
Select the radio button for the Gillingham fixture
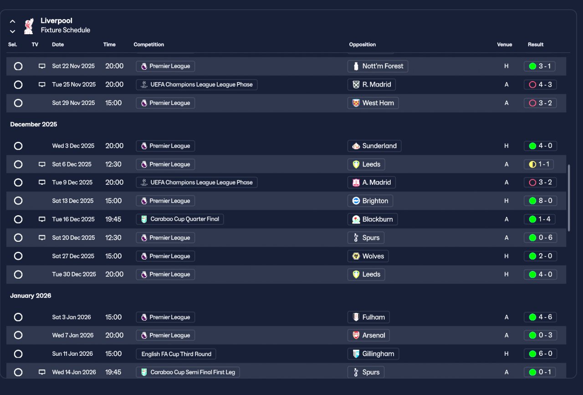(18, 354)
